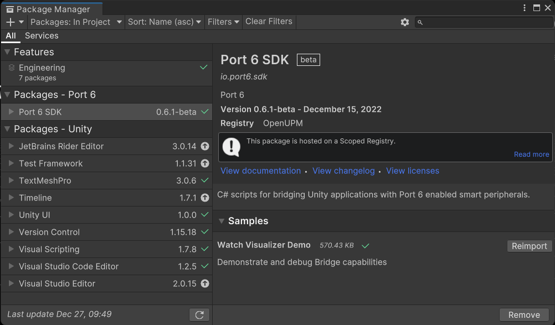Click the OpenUPM registry name
The width and height of the screenshot is (555, 325).
pos(283,123)
